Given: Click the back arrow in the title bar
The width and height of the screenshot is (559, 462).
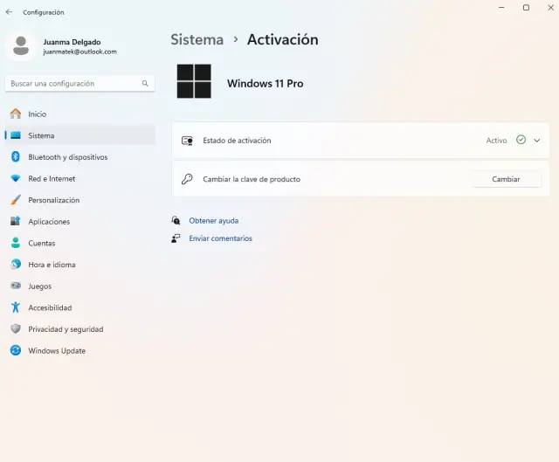Looking at the screenshot, I should [10, 12].
